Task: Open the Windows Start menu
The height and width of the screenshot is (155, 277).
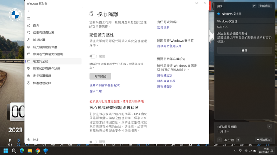Action: tap(6, 151)
